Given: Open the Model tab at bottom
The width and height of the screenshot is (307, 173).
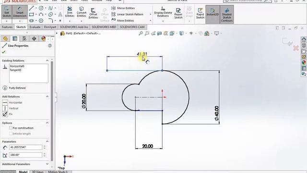Looking at the screenshot, I should [x=23, y=172].
